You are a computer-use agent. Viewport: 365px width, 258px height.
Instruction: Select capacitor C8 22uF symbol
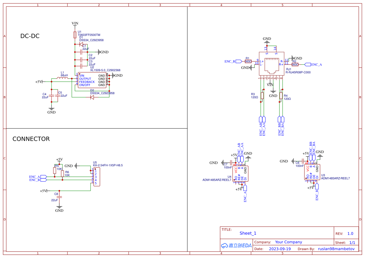(x=60, y=197)
